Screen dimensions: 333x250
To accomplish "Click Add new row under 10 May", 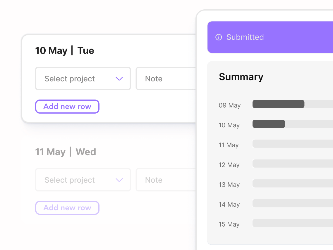I will (x=67, y=107).
